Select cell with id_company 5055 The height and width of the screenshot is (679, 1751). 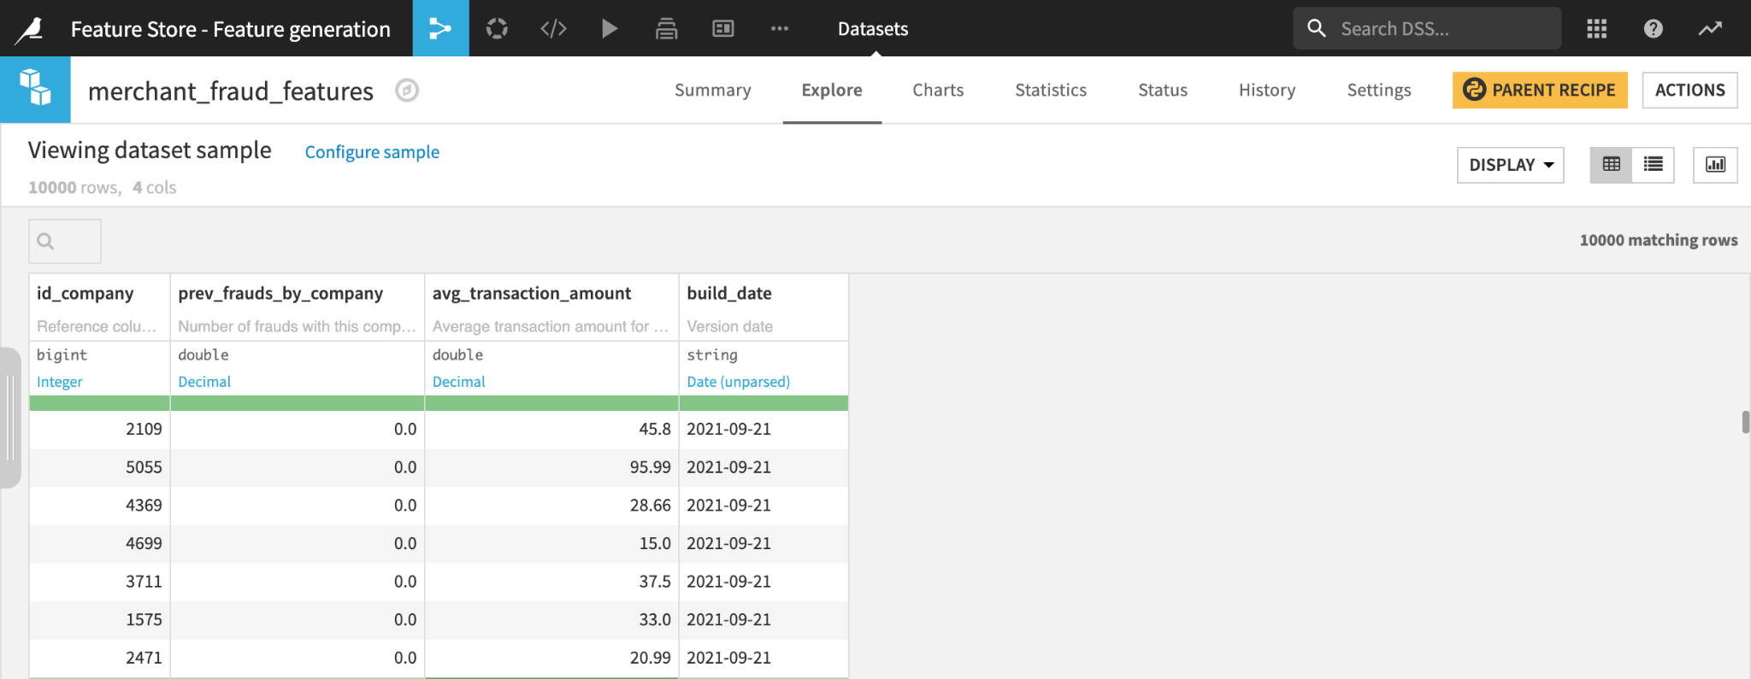[100, 468]
